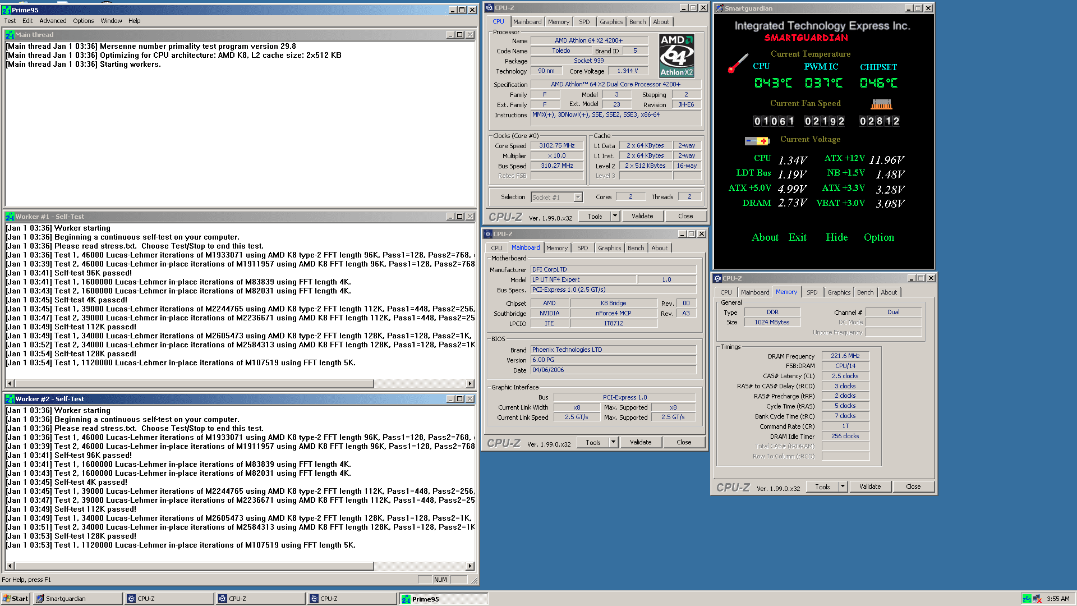1077x606 pixels.
Task: Click the BIOS date 04/06/2006
Action: click(613, 370)
